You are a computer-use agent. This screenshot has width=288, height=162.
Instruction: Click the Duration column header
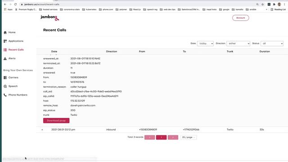click(265, 52)
